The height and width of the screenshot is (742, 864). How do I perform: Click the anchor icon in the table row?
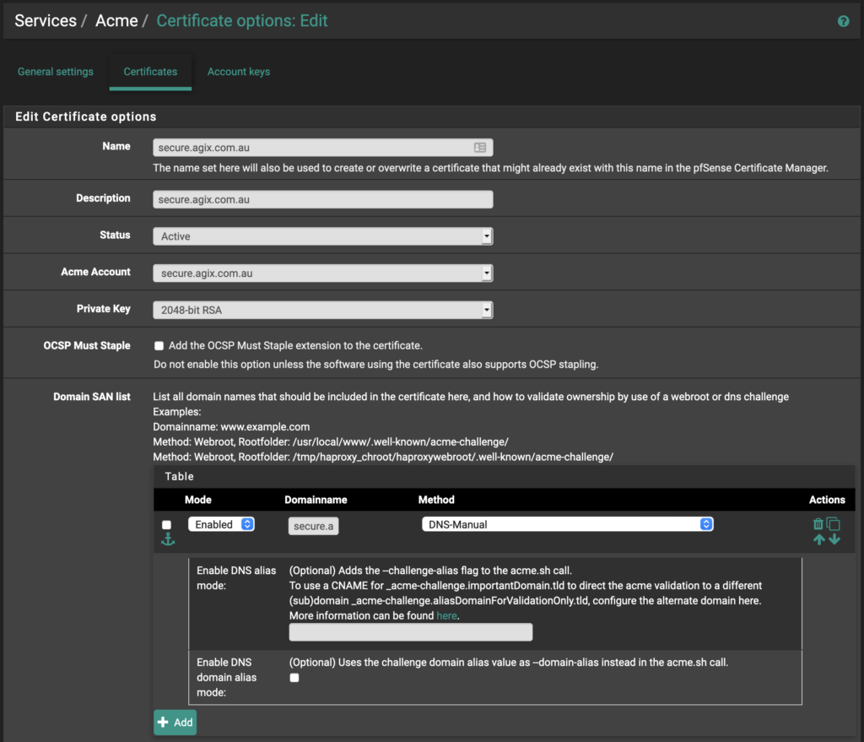[x=167, y=539]
